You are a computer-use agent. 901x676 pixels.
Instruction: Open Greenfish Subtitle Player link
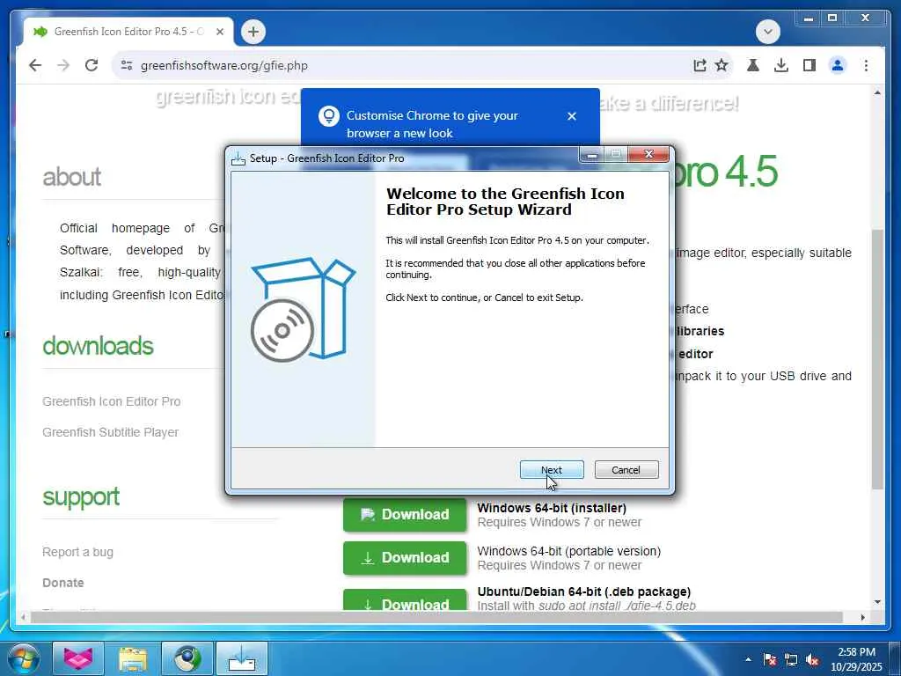[x=110, y=432]
